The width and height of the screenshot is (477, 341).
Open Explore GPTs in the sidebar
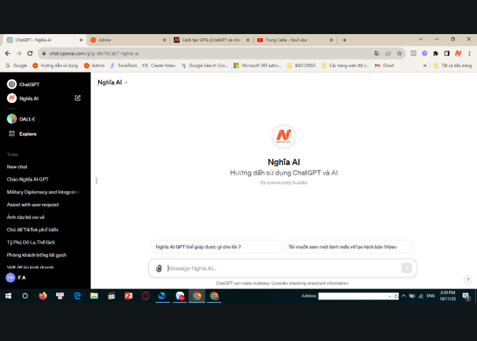click(27, 134)
